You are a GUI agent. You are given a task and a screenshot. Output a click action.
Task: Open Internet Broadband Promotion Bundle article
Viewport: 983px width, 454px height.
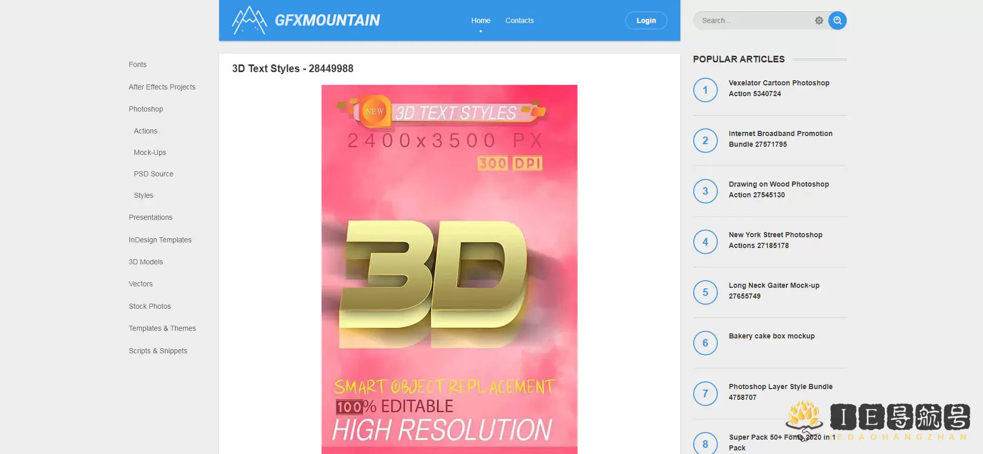tap(781, 139)
